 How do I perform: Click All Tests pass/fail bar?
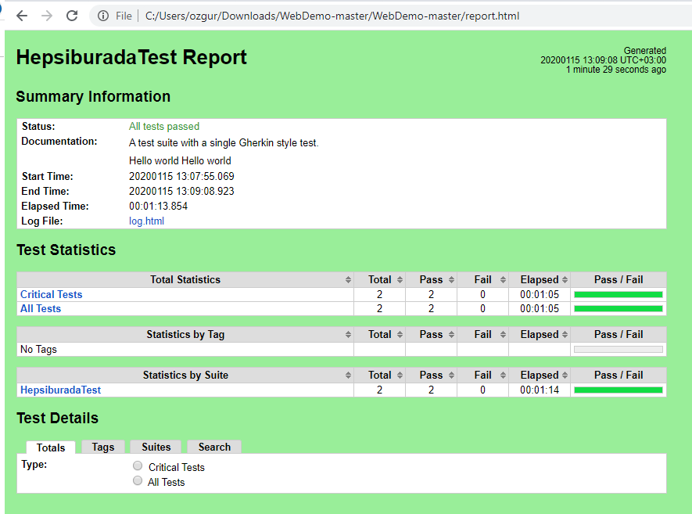coord(618,309)
